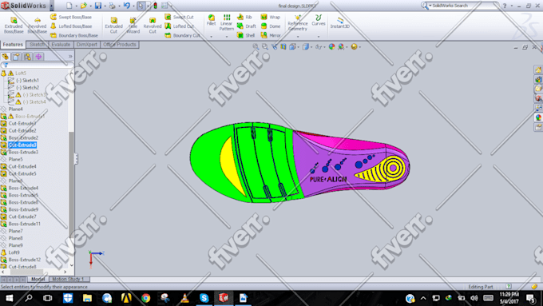Open the DimXpertManager tab icon
The width and height of the screenshot is (543, 306).
(38, 57)
